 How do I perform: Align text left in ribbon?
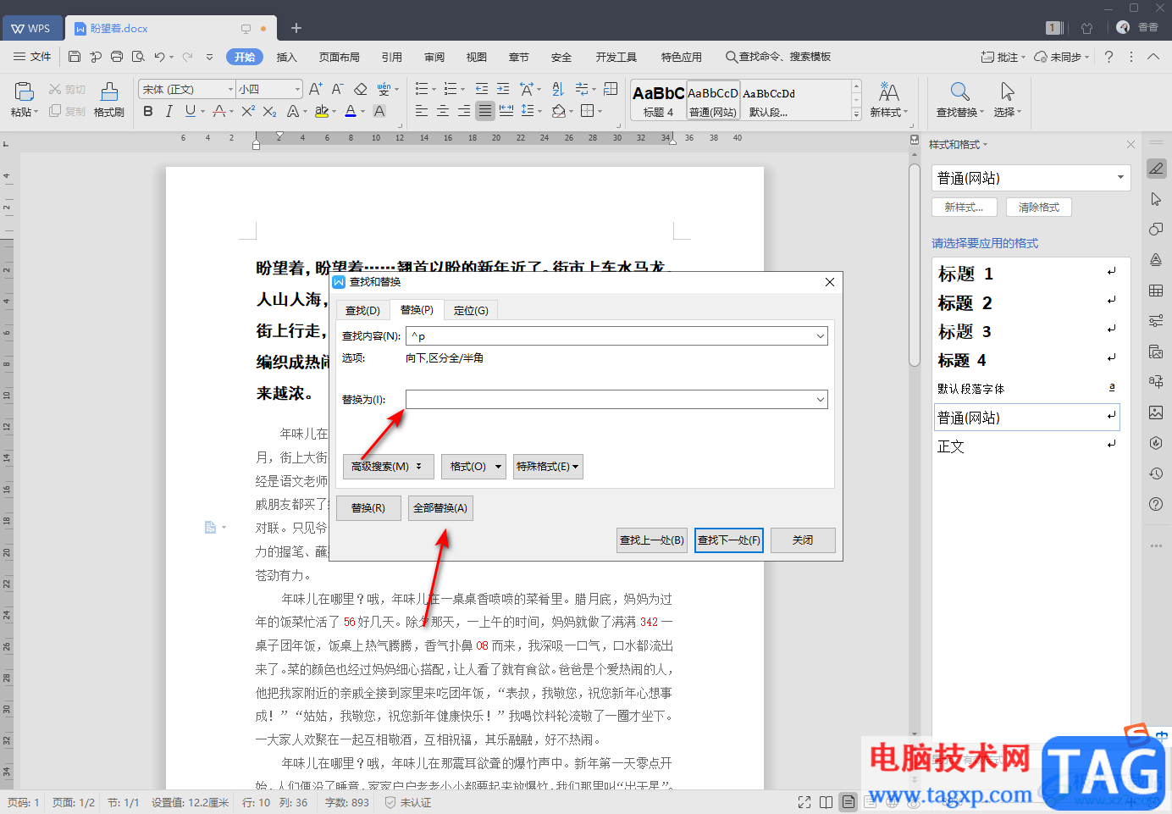pyautogui.click(x=422, y=111)
